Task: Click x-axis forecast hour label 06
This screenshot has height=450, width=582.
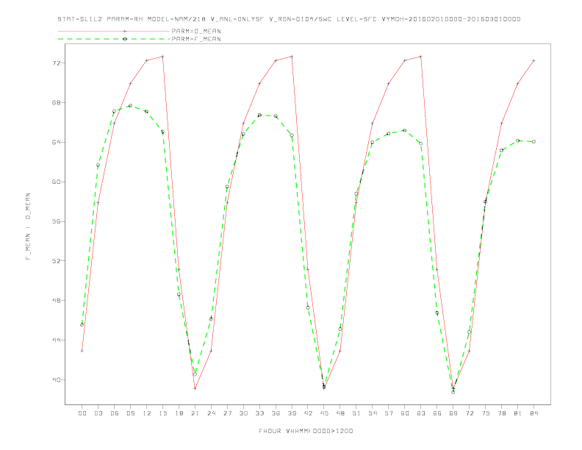Action: click(115, 413)
